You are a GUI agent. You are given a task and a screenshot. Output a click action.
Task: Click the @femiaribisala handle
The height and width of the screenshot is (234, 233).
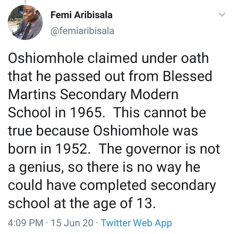(82, 31)
